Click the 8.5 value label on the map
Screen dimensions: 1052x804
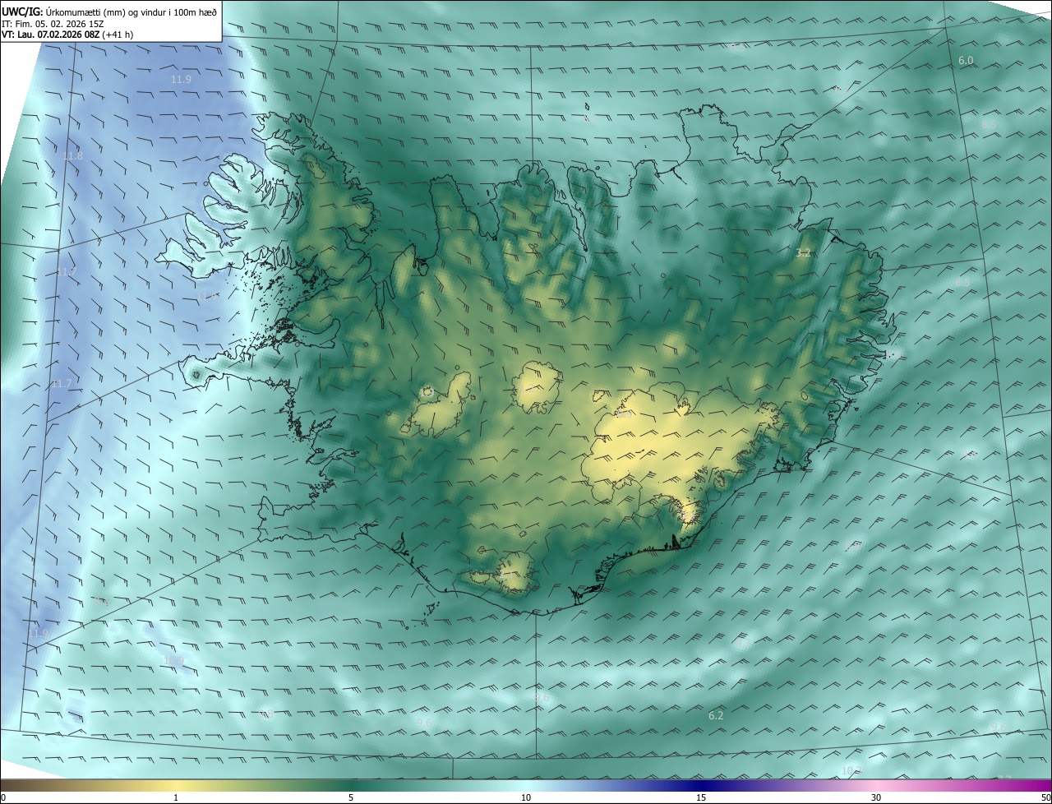tap(989, 124)
